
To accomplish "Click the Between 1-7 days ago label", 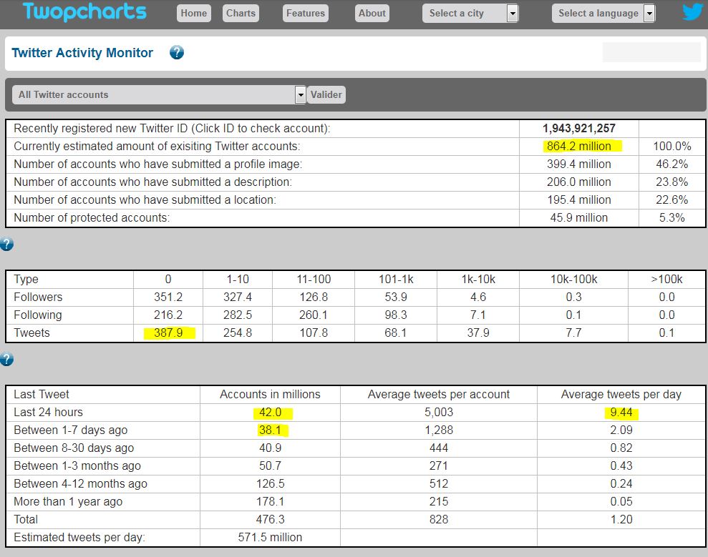I will pos(70,430).
